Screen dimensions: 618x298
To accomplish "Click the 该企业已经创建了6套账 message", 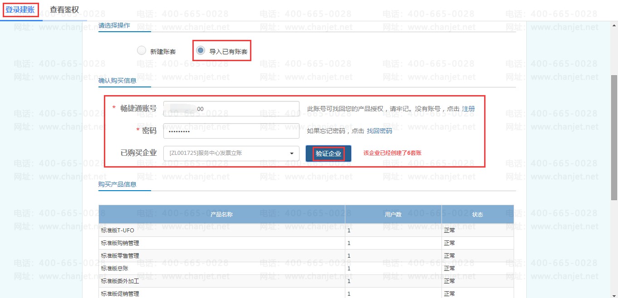I will [x=392, y=153].
